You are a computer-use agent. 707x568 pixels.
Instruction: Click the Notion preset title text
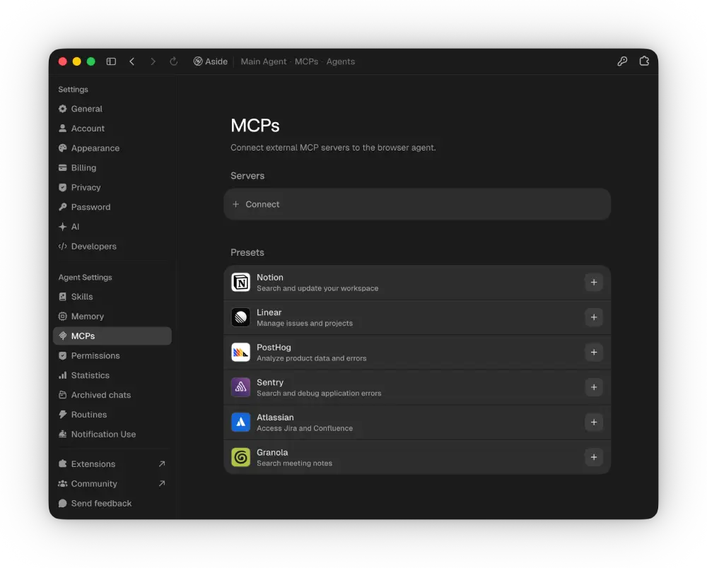(270, 278)
